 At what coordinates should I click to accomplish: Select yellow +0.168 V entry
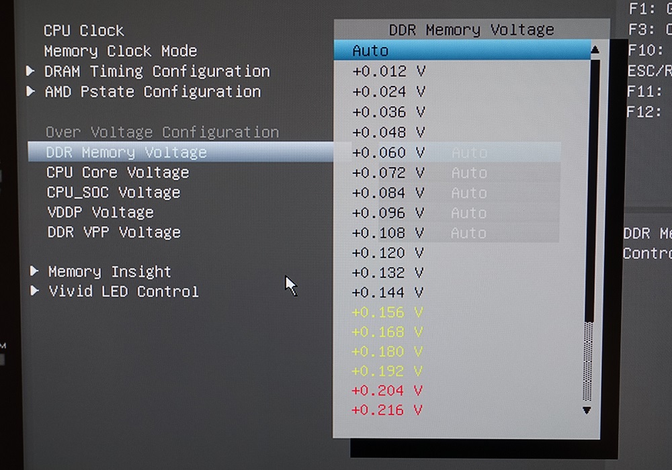[388, 332]
